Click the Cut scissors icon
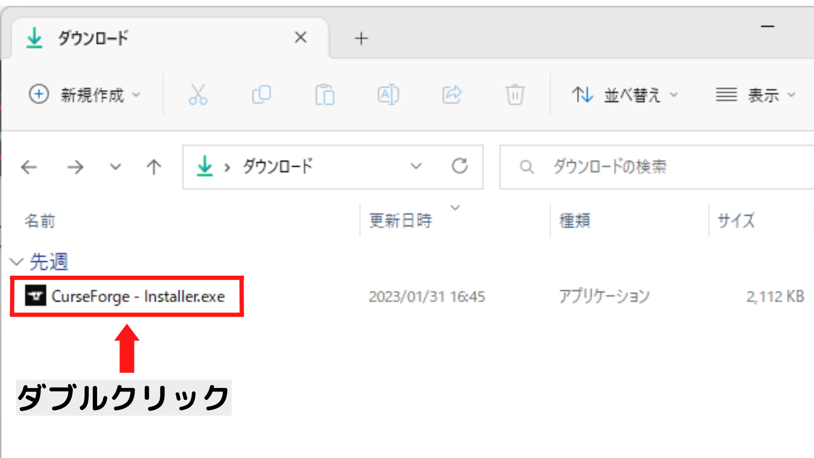Image resolution: width=814 pixels, height=458 pixels. [x=198, y=95]
